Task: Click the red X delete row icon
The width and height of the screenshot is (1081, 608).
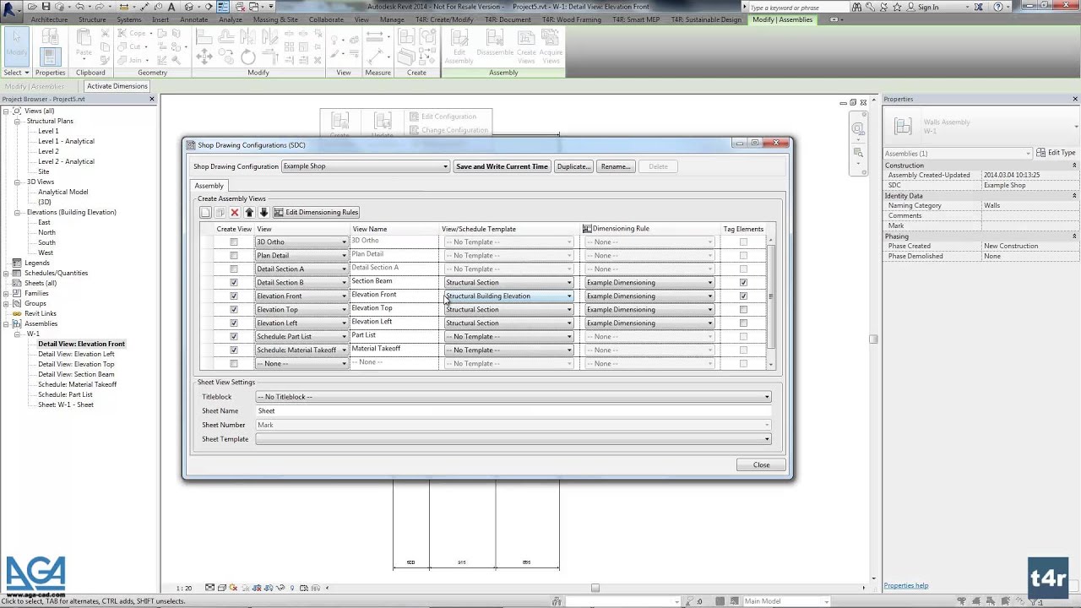Action: click(x=235, y=212)
